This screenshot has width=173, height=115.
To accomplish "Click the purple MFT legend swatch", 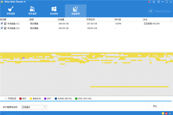I will click(x=45, y=99).
